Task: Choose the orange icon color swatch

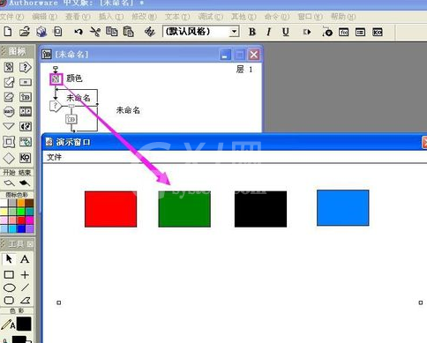Action: pyautogui.click(x=21, y=203)
